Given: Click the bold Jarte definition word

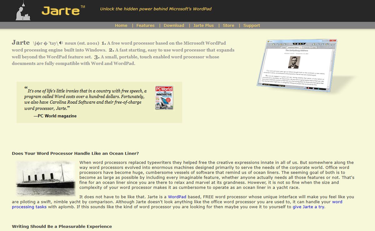Looking at the screenshot, I should 21,43.
